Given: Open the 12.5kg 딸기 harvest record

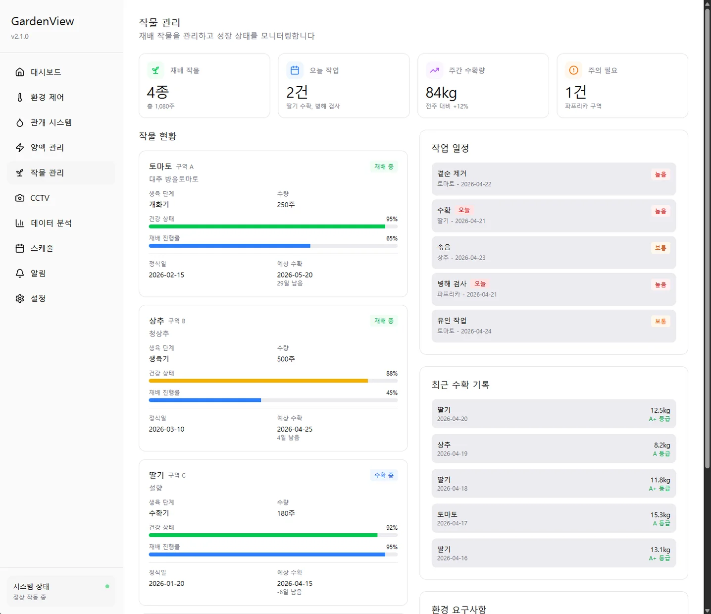Looking at the screenshot, I should tap(554, 414).
